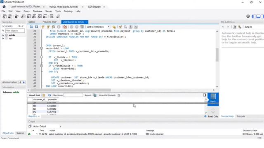Click the home screen icon
This screenshot has height=148, width=264.
pos(4,7)
